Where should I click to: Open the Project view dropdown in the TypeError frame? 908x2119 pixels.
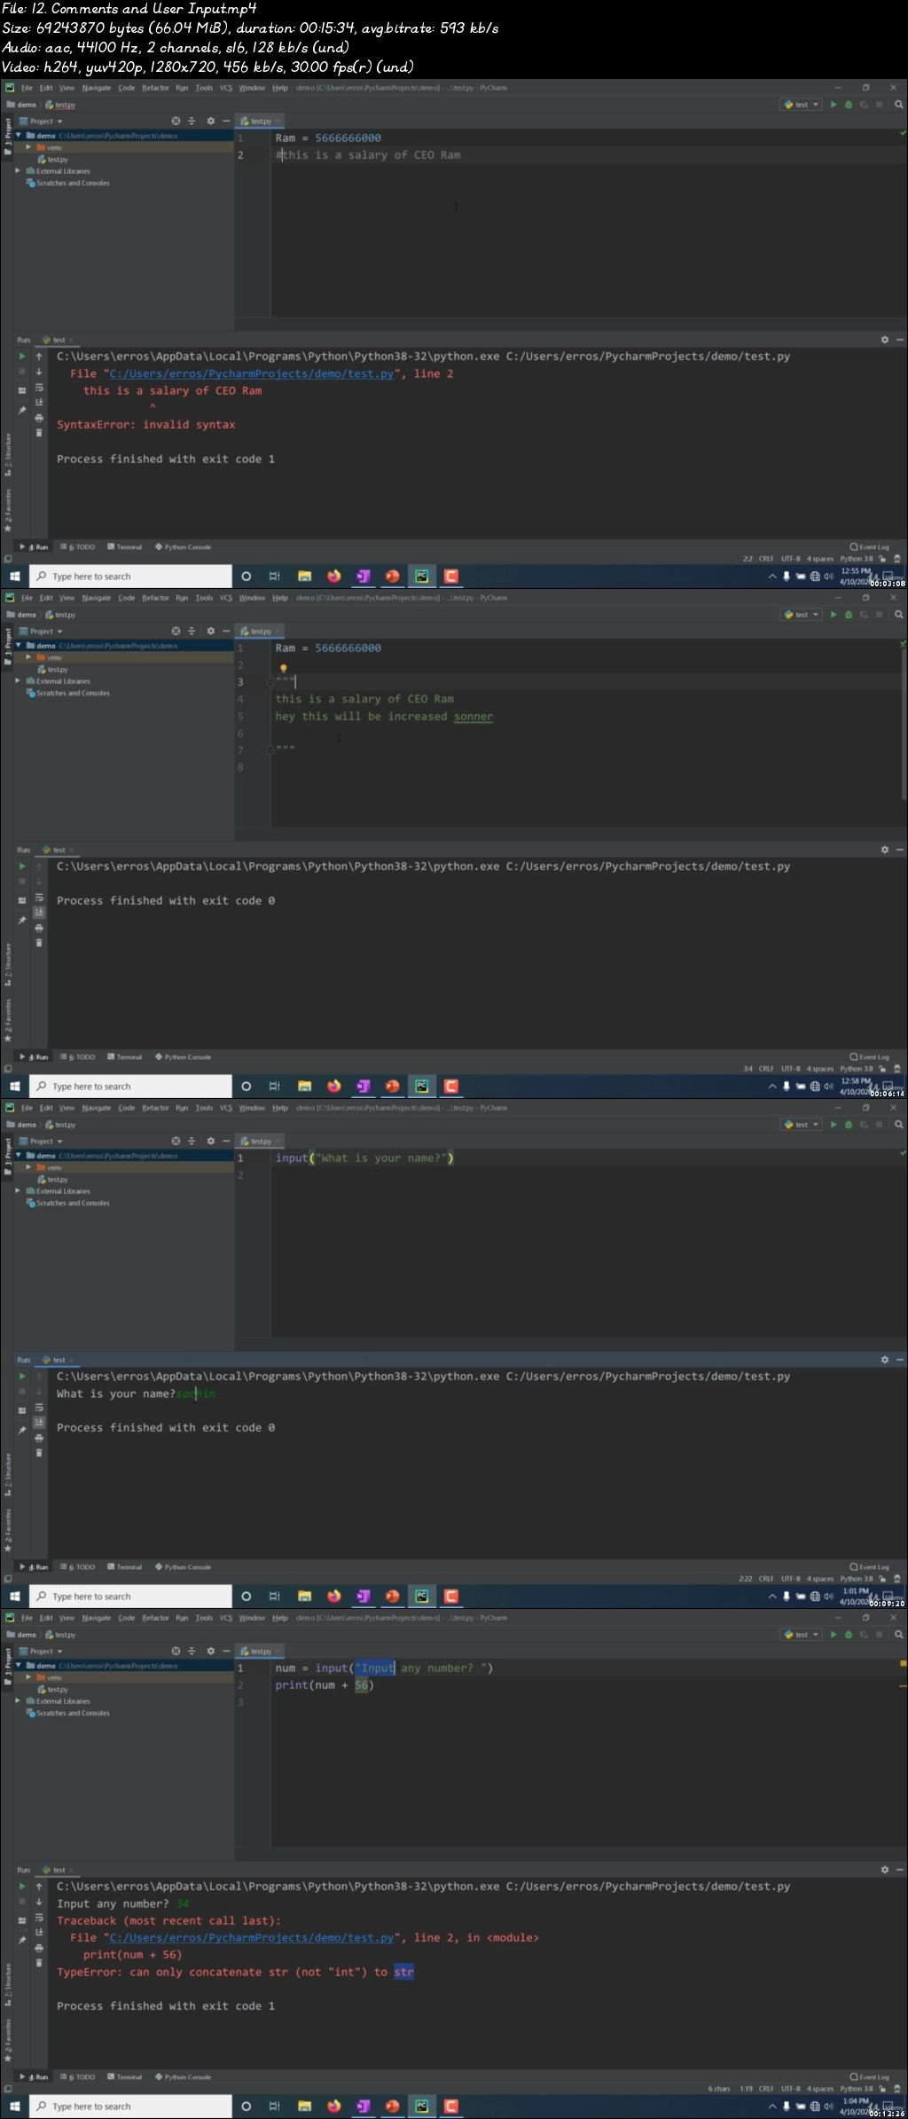(x=42, y=1652)
